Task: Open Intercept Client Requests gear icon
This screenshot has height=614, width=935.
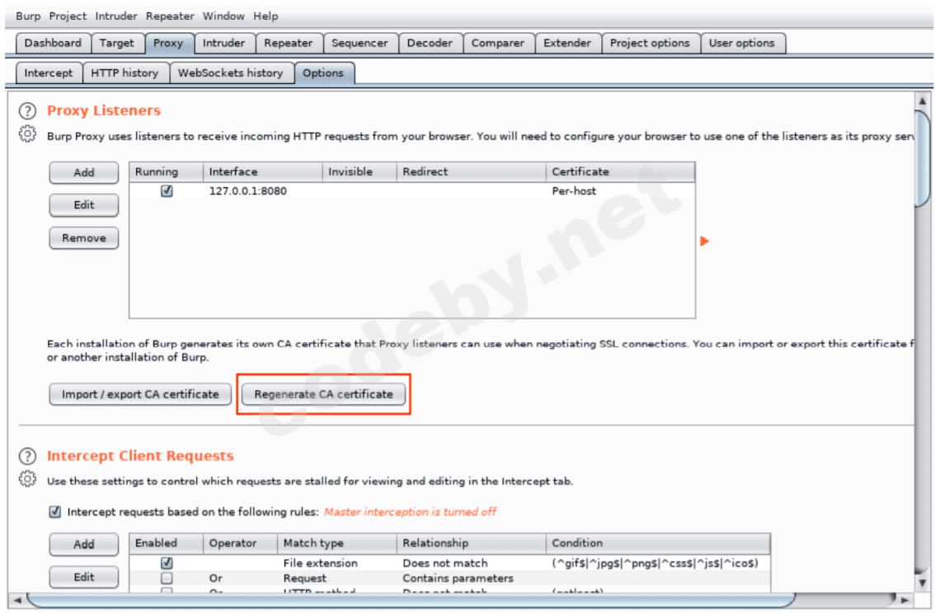Action: [27, 479]
